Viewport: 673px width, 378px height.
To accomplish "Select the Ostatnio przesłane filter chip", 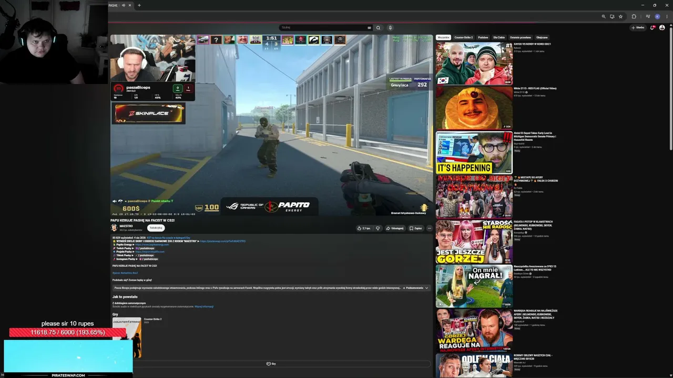I will point(521,38).
